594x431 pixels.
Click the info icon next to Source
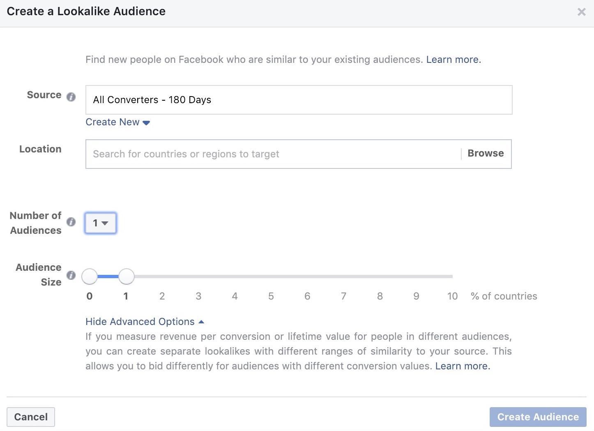[x=71, y=97]
